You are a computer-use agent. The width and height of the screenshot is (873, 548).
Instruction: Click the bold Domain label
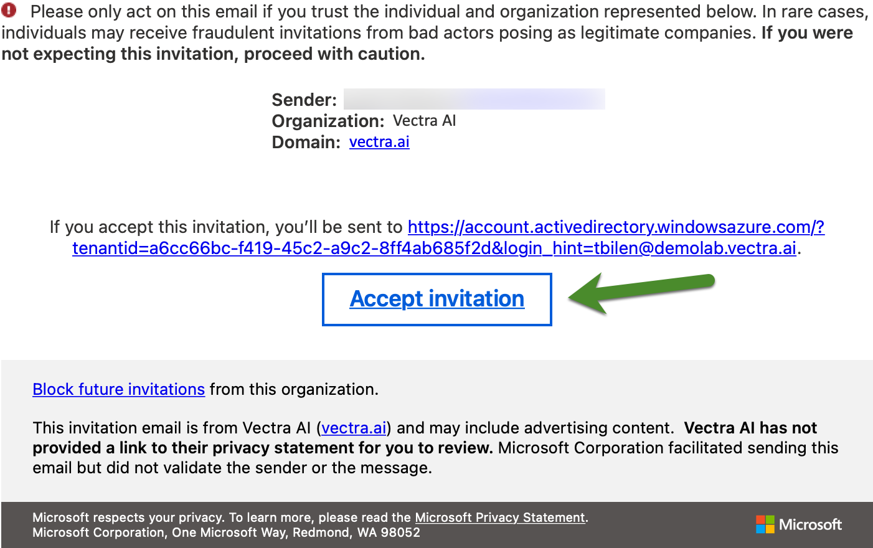point(306,142)
